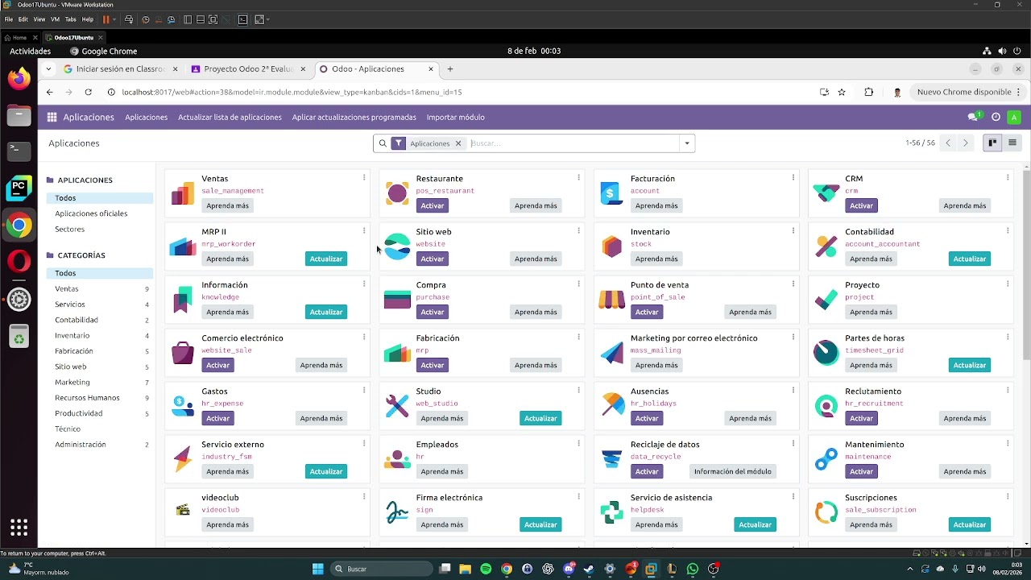The width and height of the screenshot is (1031, 580).
Task: Activate the CRM module
Action: (861, 205)
